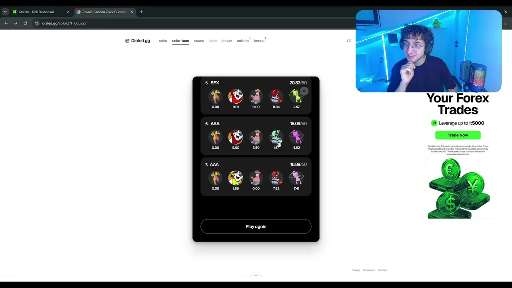Click the Play again button

click(256, 226)
